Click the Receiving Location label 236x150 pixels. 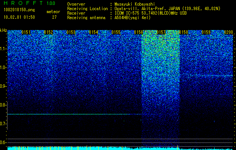pyautogui.click(x=87, y=9)
